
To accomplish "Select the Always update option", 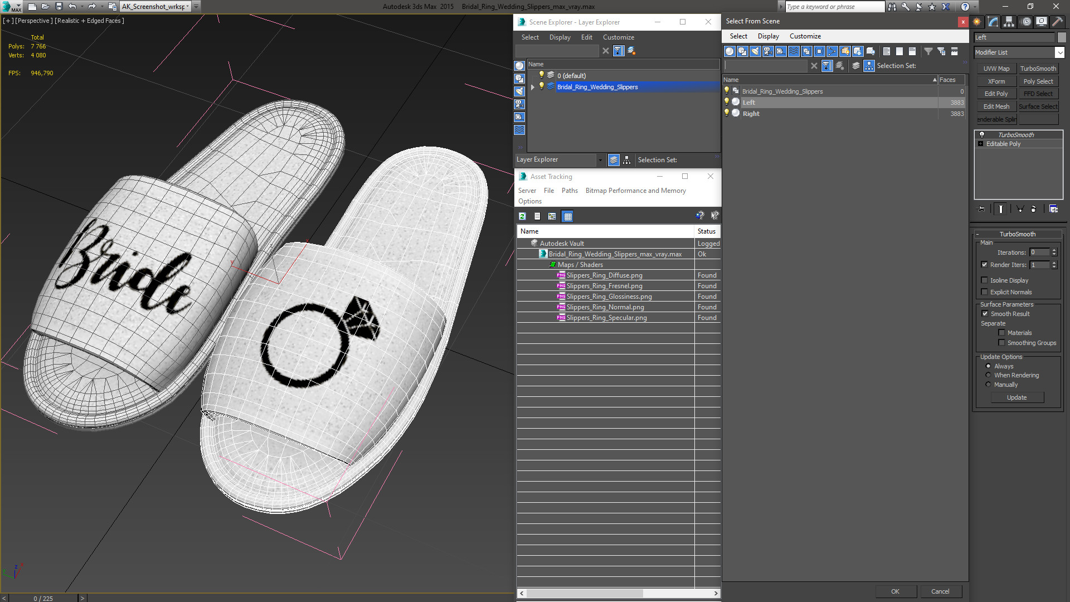I will pyautogui.click(x=988, y=366).
